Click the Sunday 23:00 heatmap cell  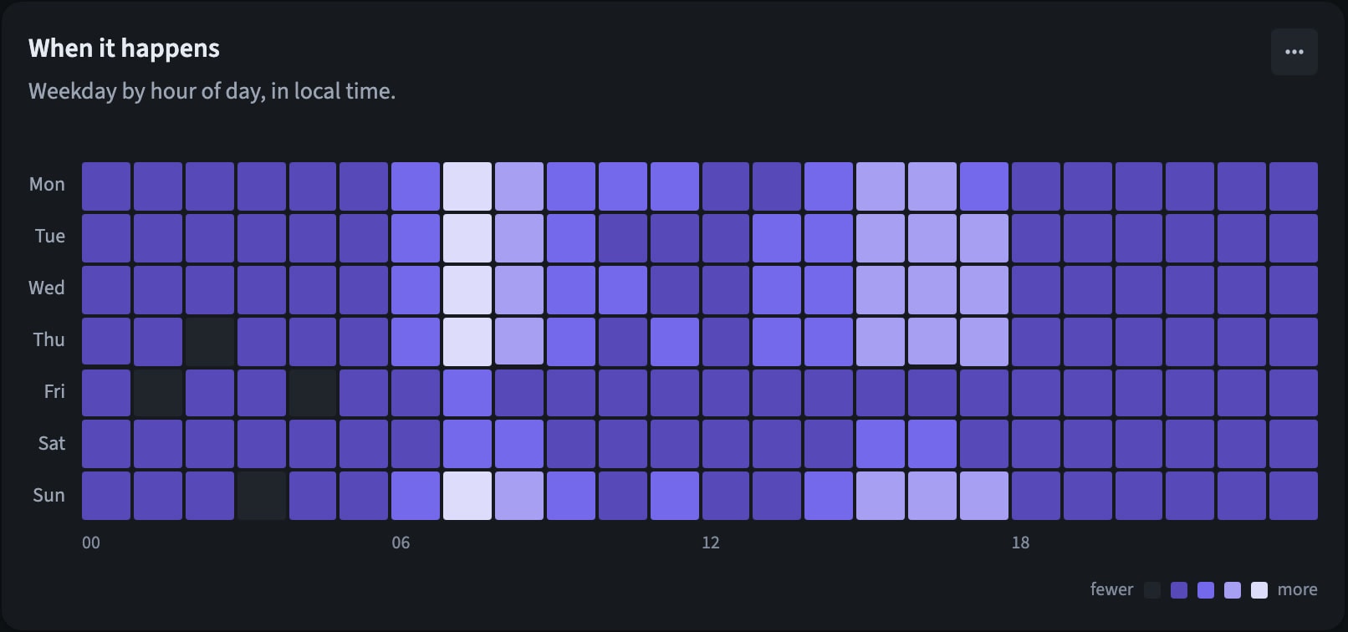[x=1294, y=496]
